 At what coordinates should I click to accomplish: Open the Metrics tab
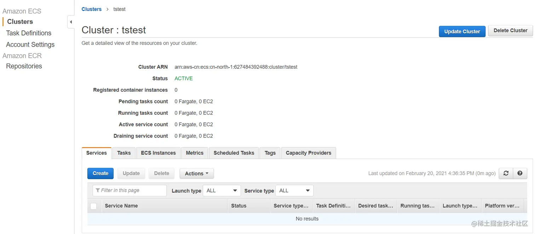195,153
